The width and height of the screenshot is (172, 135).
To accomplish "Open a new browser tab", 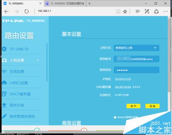I will pos(89,3).
